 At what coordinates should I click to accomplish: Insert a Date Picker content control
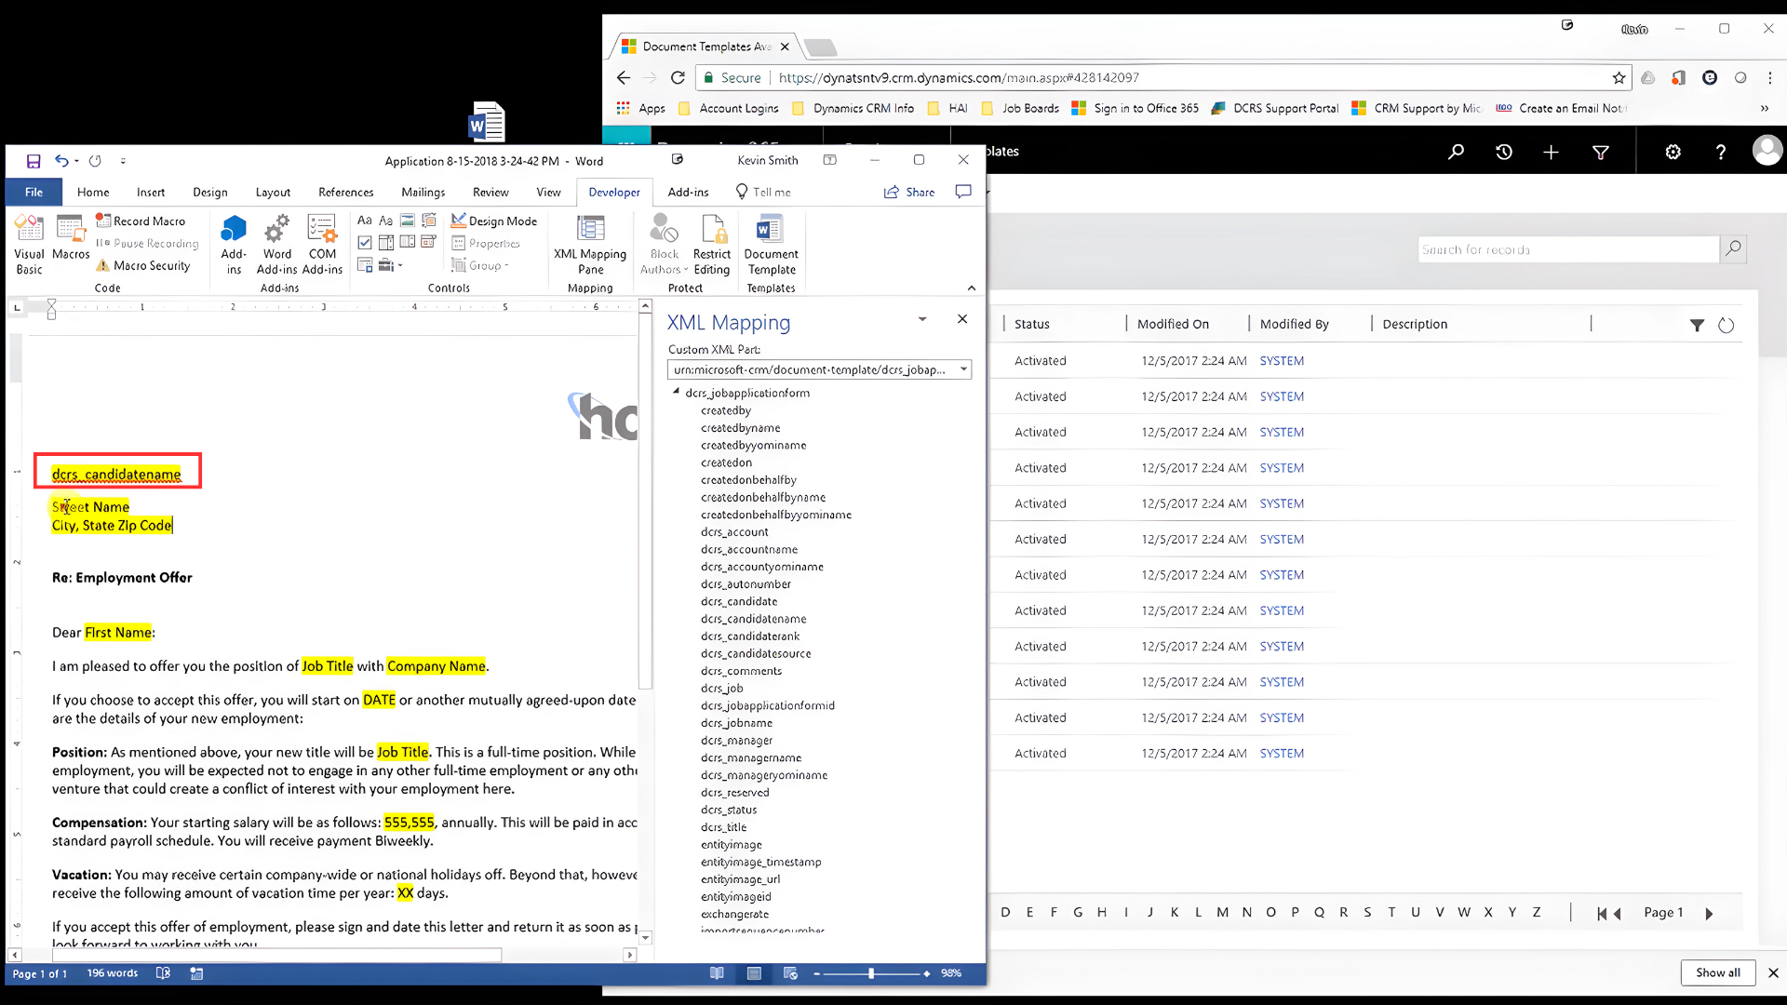[429, 242]
